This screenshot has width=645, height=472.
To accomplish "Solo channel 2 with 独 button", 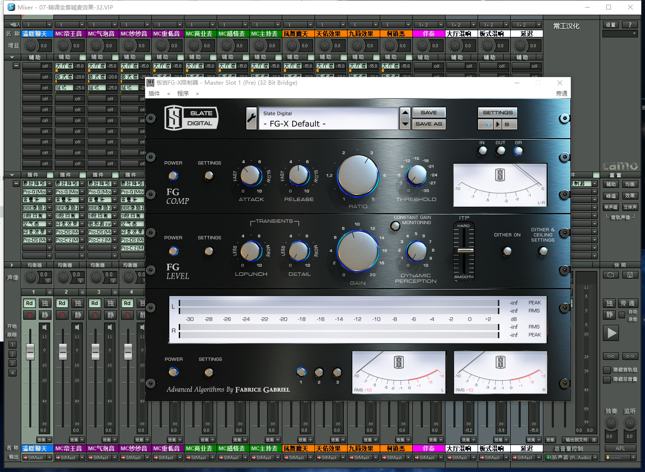I will point(78,303).
